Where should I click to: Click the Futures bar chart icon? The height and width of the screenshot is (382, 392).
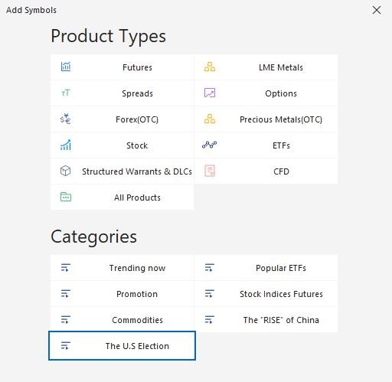tap(66, 67)
